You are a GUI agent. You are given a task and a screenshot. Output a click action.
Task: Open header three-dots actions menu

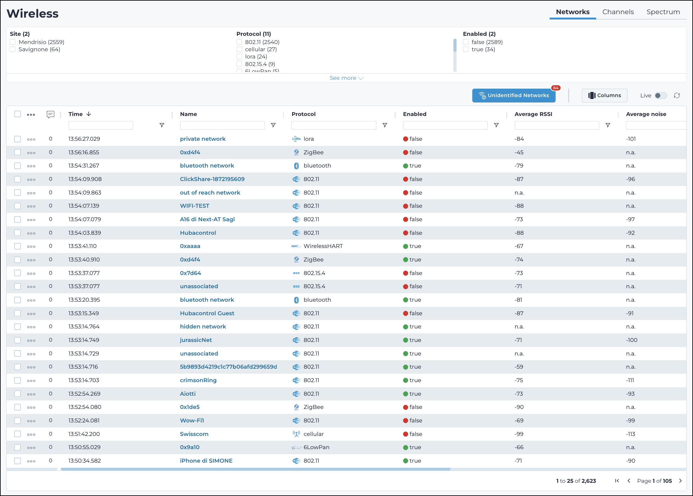[x=31, y=115]
